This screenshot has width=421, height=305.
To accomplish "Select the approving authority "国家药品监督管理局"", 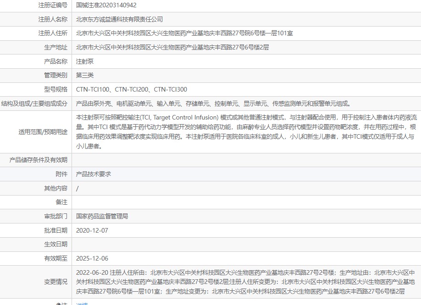I will [x=102, y=216].
